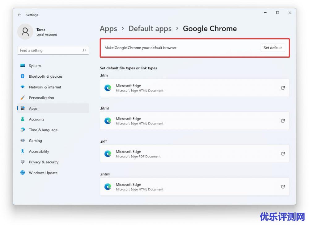The image size is (309, 225).
Task: Go to Apps breadcrumb
Action: pyautogui.click(x=108, y=28)
